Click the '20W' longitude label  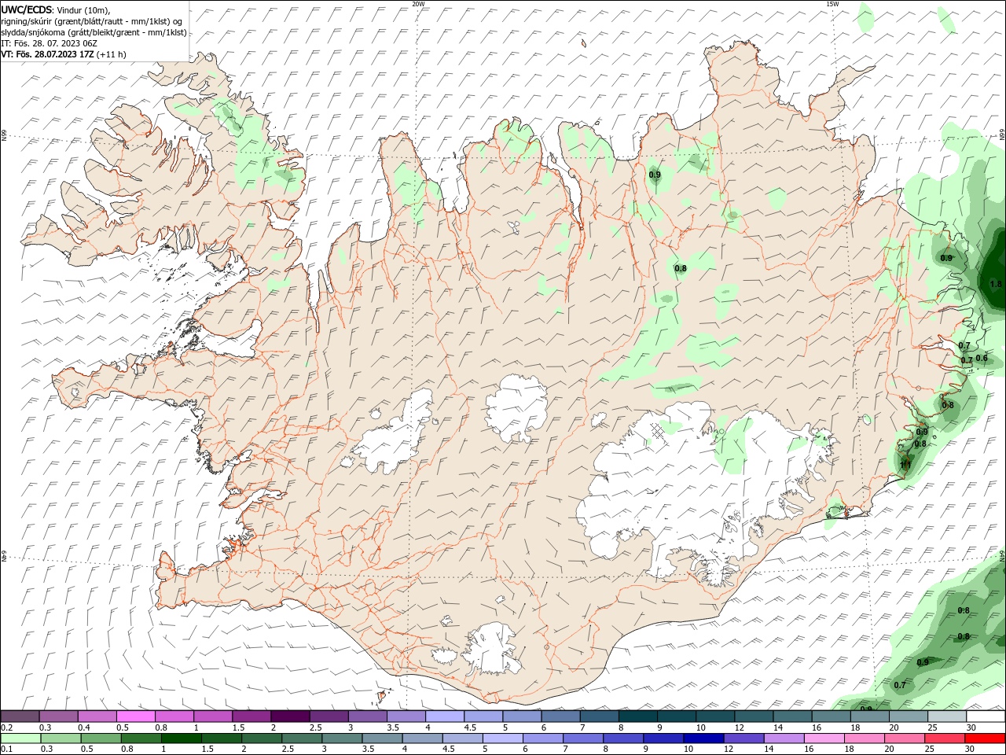418,4
